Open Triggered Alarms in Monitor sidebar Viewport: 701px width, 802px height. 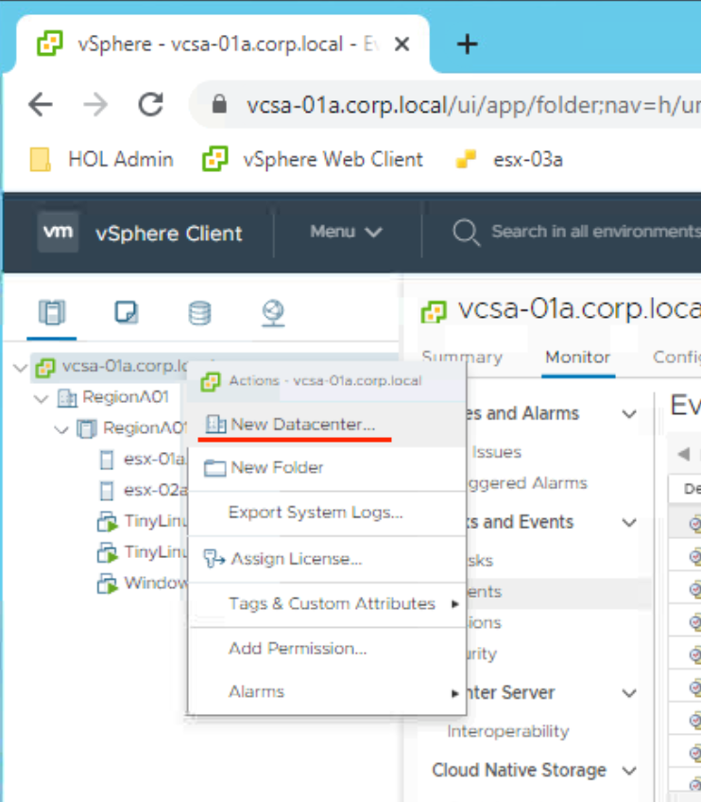coord(527,483)
